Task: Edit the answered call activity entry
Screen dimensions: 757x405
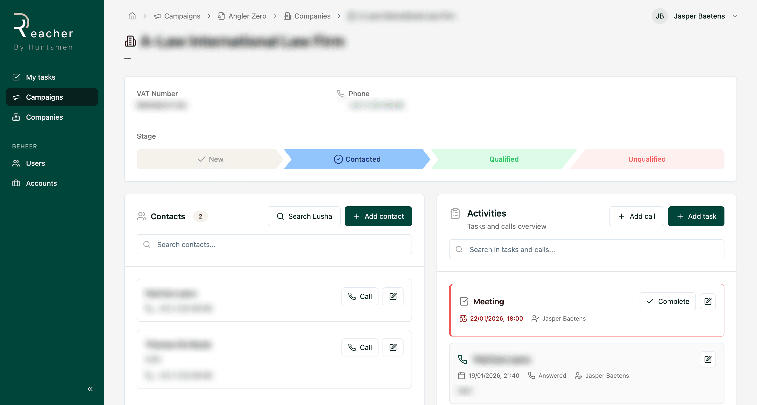Action: pyautogui.click(x=708, y=359)
